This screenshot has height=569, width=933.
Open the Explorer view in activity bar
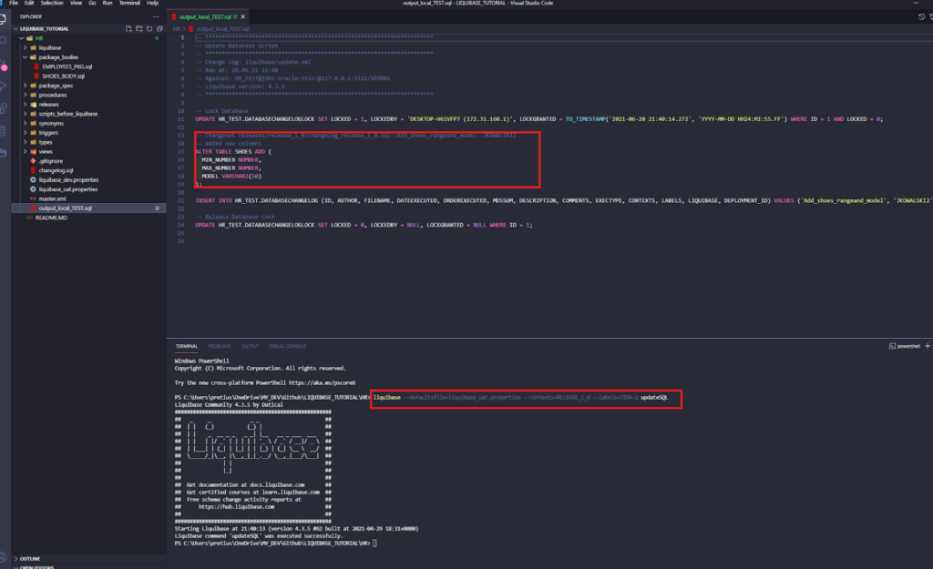click(3, 19)
